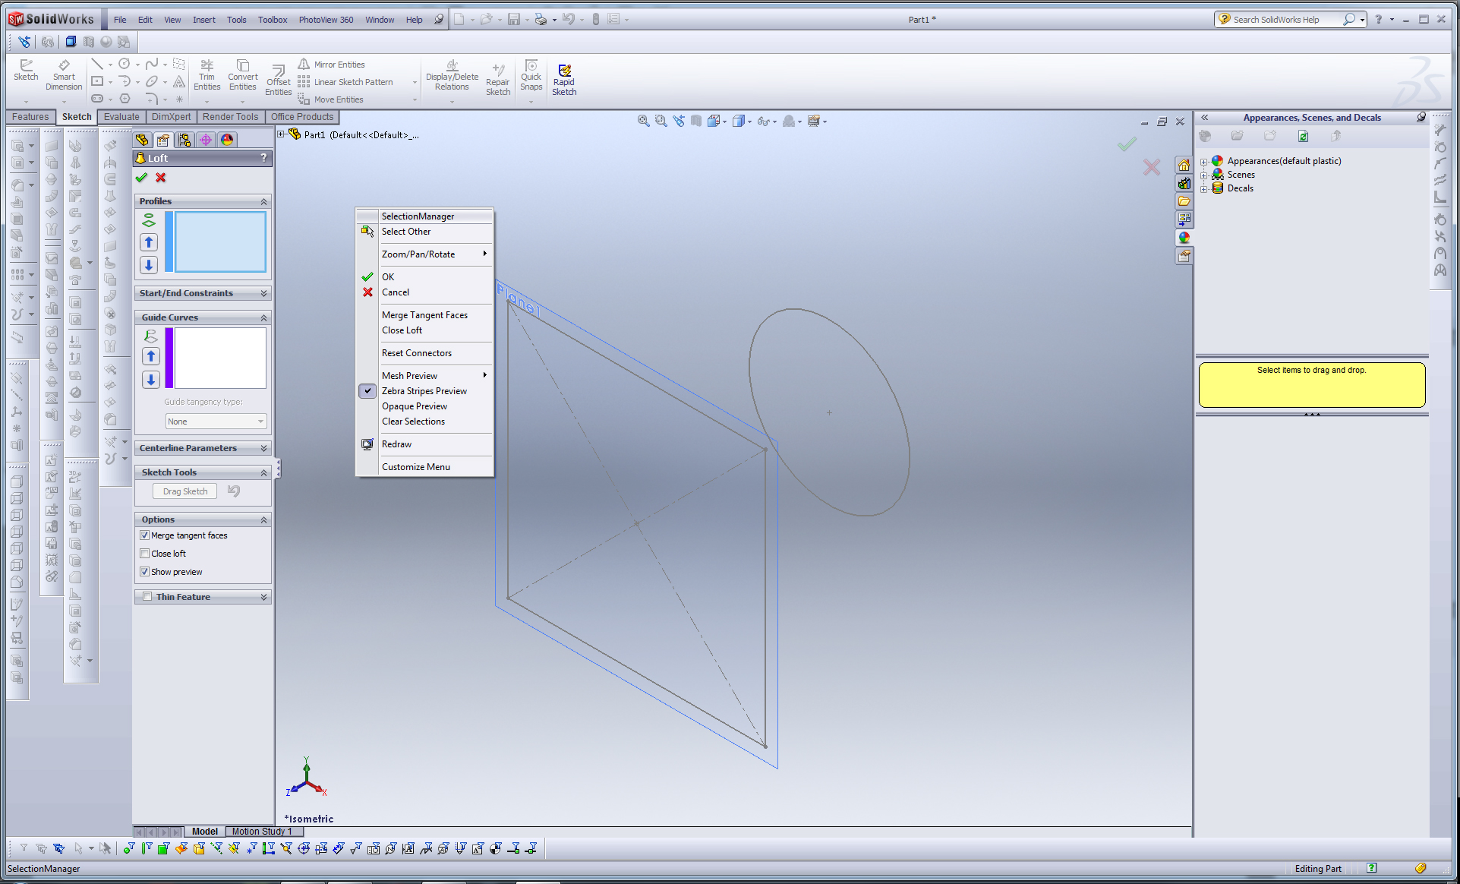Screen dimensions: 1460x884
Task: Open the Sketch tool in ribbon
Action: 26,70
